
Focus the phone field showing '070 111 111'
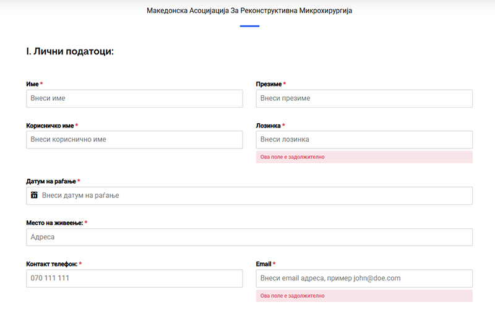click(134, 278)
